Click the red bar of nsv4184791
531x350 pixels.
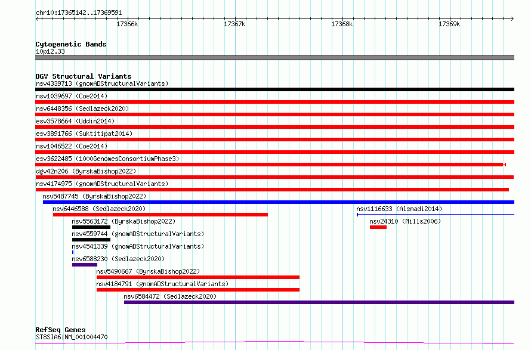(x=197, y=290)
